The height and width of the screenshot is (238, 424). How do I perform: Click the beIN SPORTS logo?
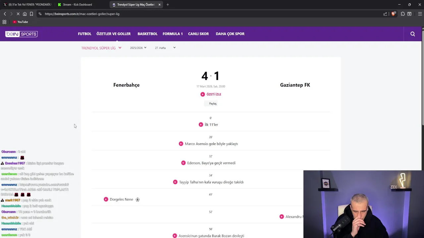click(x=22, y=34)
